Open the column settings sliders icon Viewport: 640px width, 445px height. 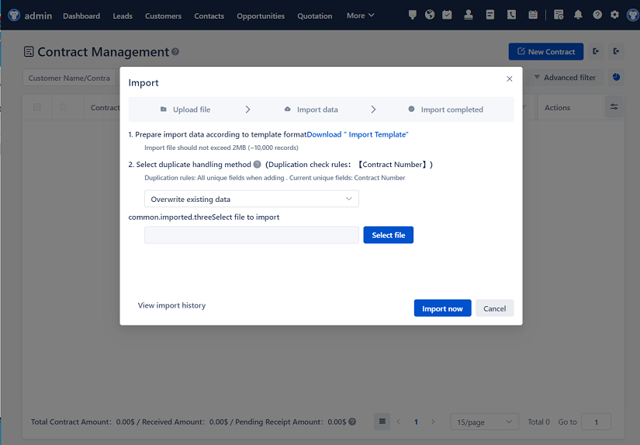614,107
